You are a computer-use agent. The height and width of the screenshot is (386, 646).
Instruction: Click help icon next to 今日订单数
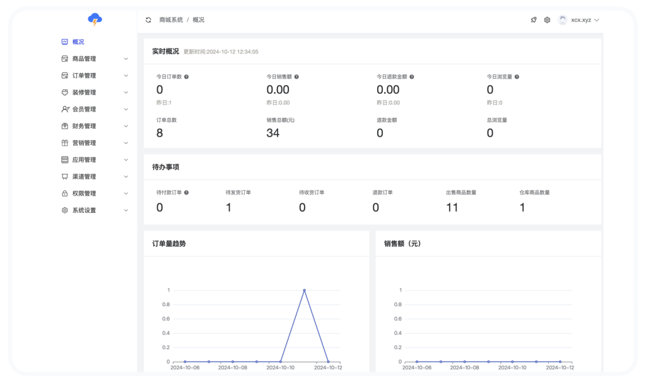(x=187, y=77)
